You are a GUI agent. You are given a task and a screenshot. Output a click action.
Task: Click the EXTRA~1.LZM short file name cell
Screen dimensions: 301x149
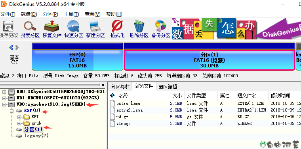(x=251, y=104)
